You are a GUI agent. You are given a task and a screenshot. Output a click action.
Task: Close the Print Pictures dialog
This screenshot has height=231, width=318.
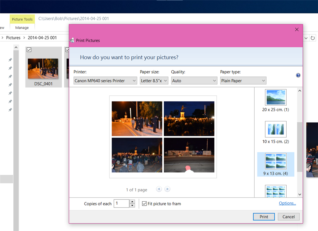point(297,29)
